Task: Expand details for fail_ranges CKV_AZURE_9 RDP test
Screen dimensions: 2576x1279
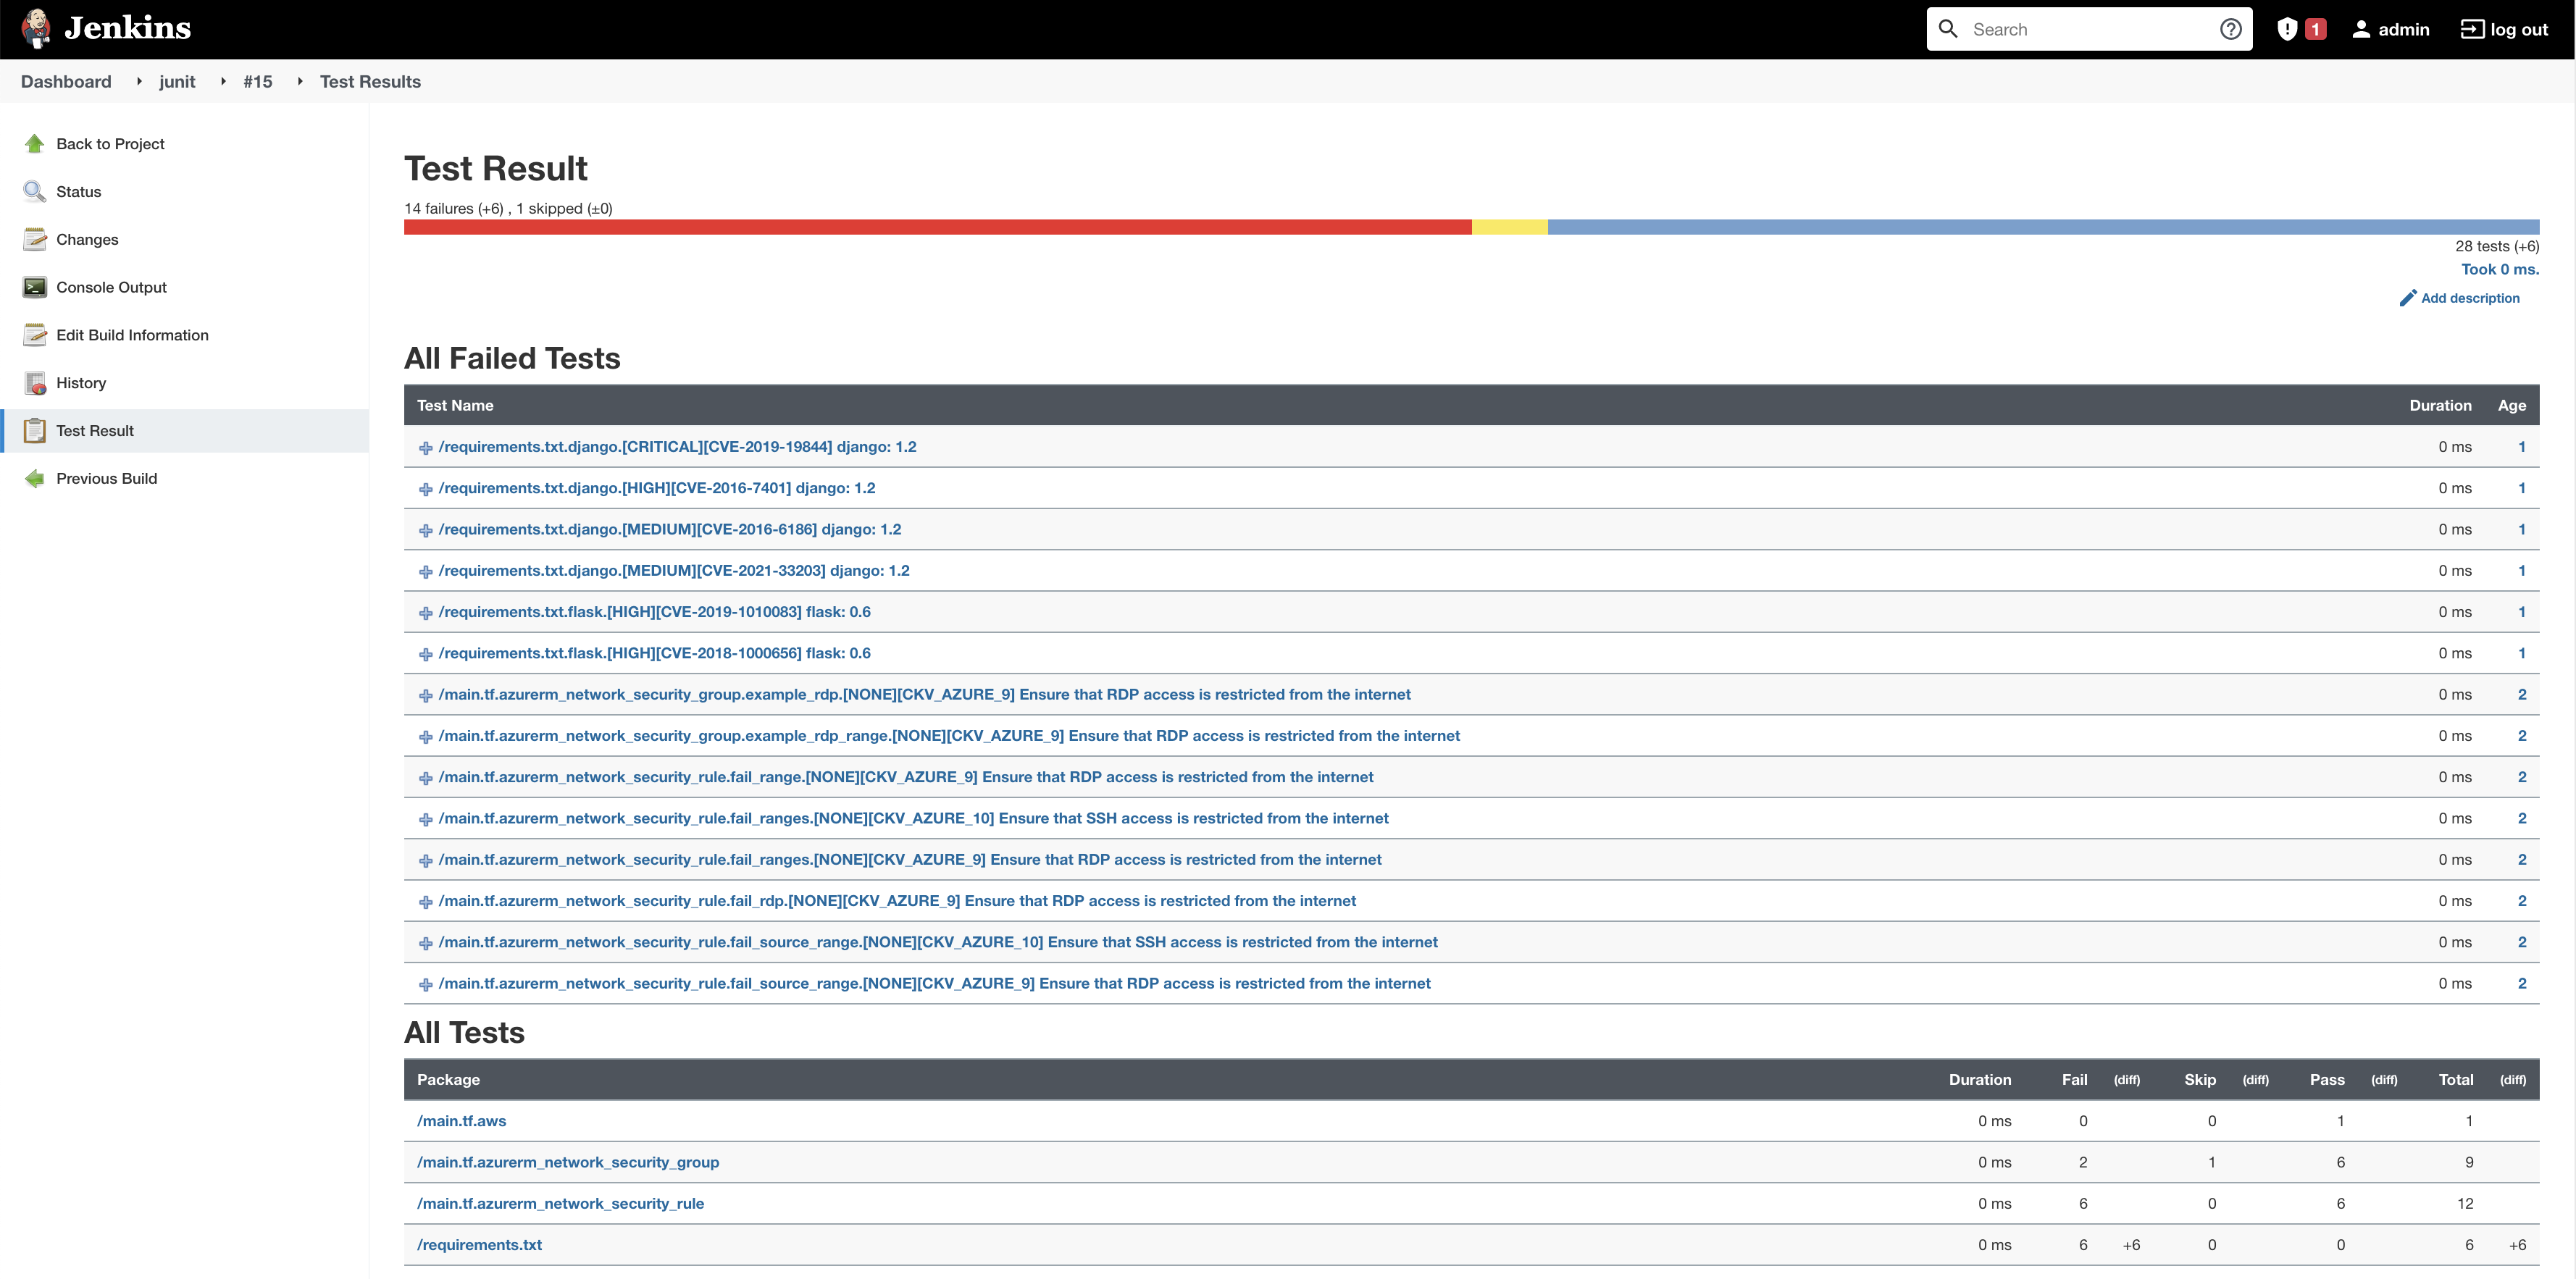Action: 425,860
